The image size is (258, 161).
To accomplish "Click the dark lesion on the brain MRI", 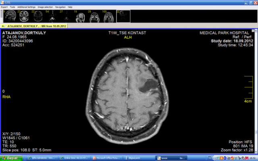I will tap(149, 85).
